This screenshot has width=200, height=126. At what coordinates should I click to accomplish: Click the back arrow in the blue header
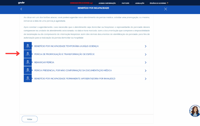21,9
